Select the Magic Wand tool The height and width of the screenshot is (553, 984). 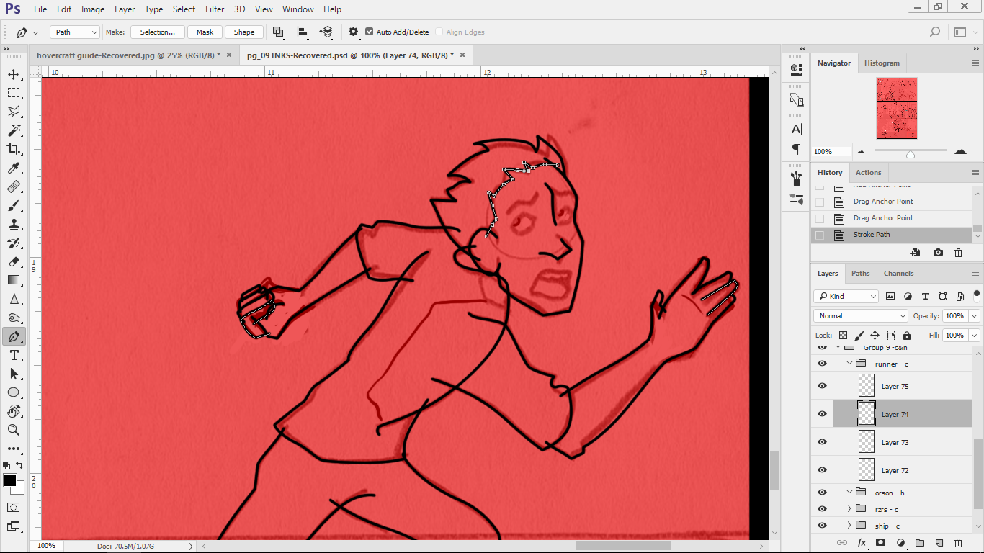[x=14, y=130]
